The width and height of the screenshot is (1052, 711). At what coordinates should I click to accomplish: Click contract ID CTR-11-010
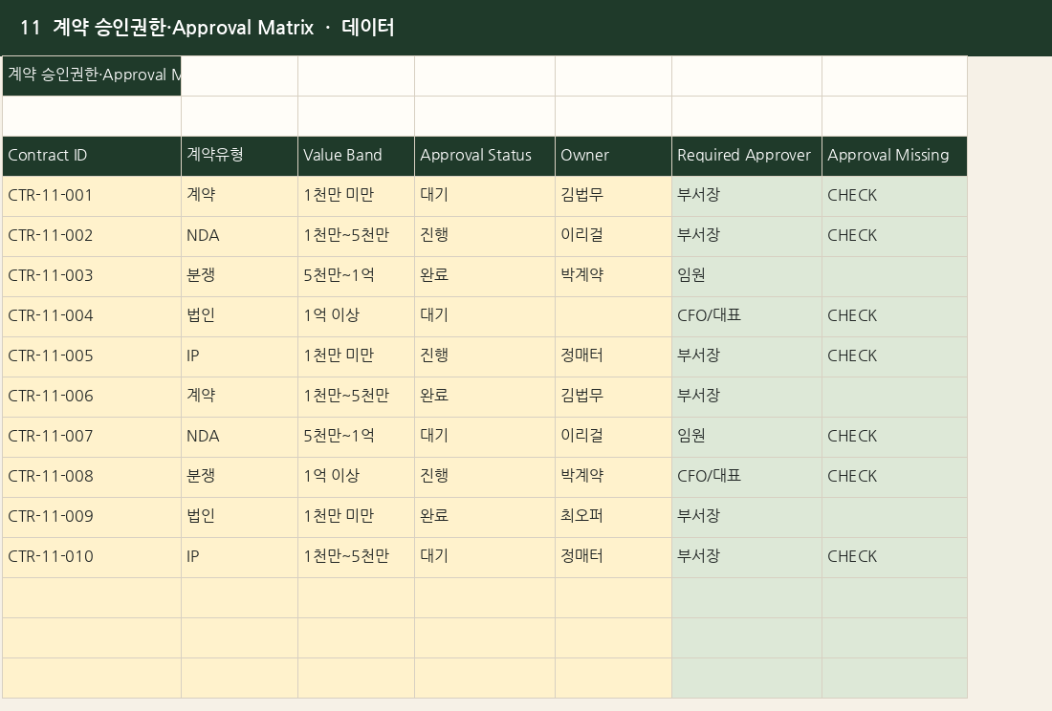(x=92, y=557)
